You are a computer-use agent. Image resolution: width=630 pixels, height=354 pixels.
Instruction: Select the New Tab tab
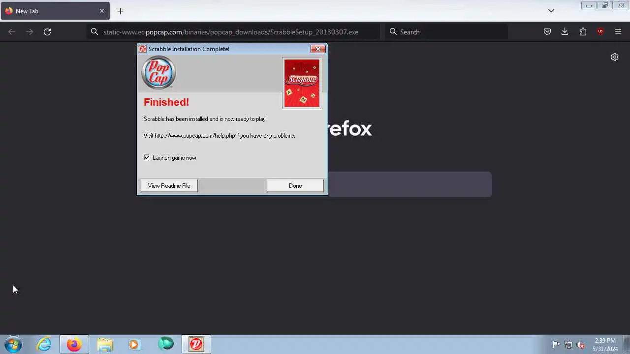(55, 11)
